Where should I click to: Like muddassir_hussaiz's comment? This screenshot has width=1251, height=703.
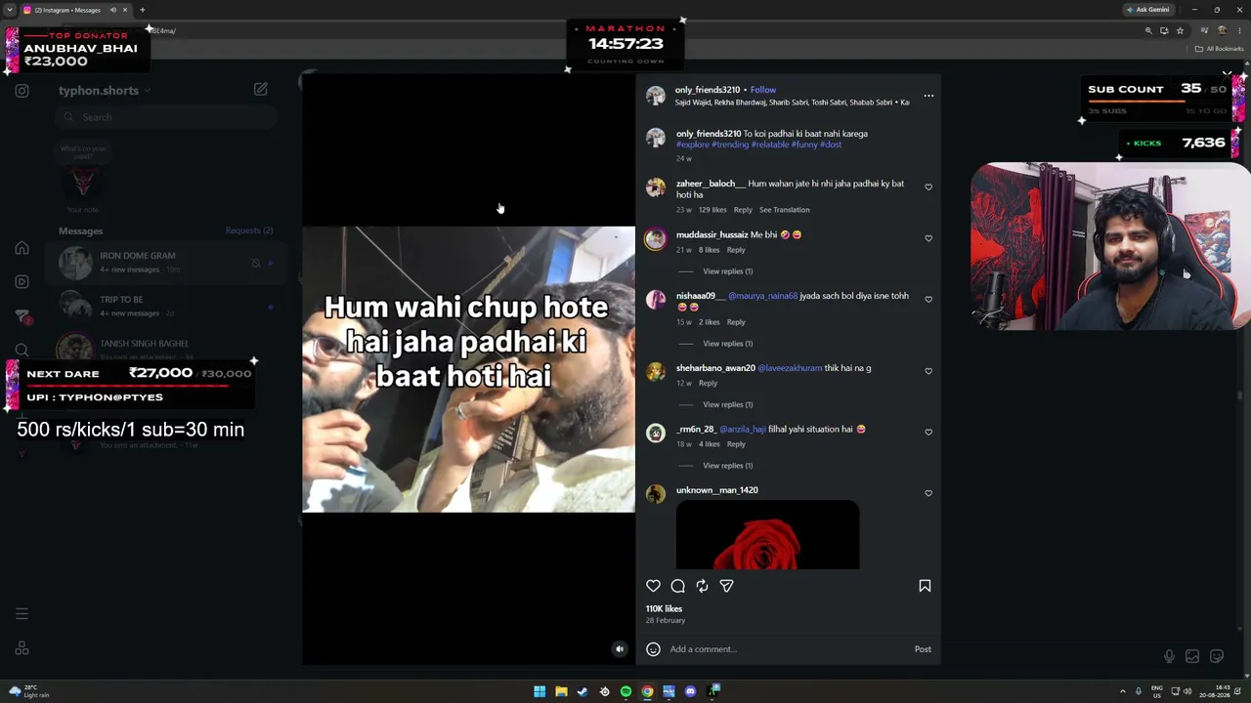click(x=928, y=238)
